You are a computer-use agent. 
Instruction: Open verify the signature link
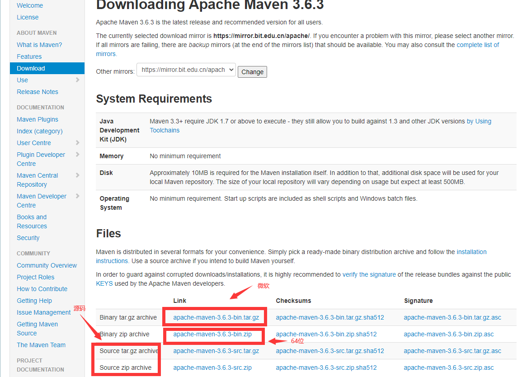pos(369,274)
